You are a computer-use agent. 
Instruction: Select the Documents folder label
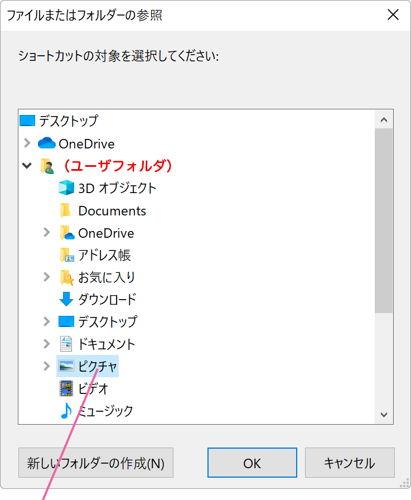[x=112, y=211]
